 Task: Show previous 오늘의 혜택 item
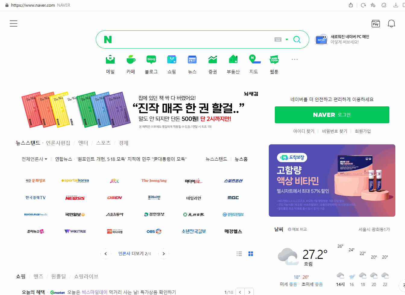pos(240,292)
